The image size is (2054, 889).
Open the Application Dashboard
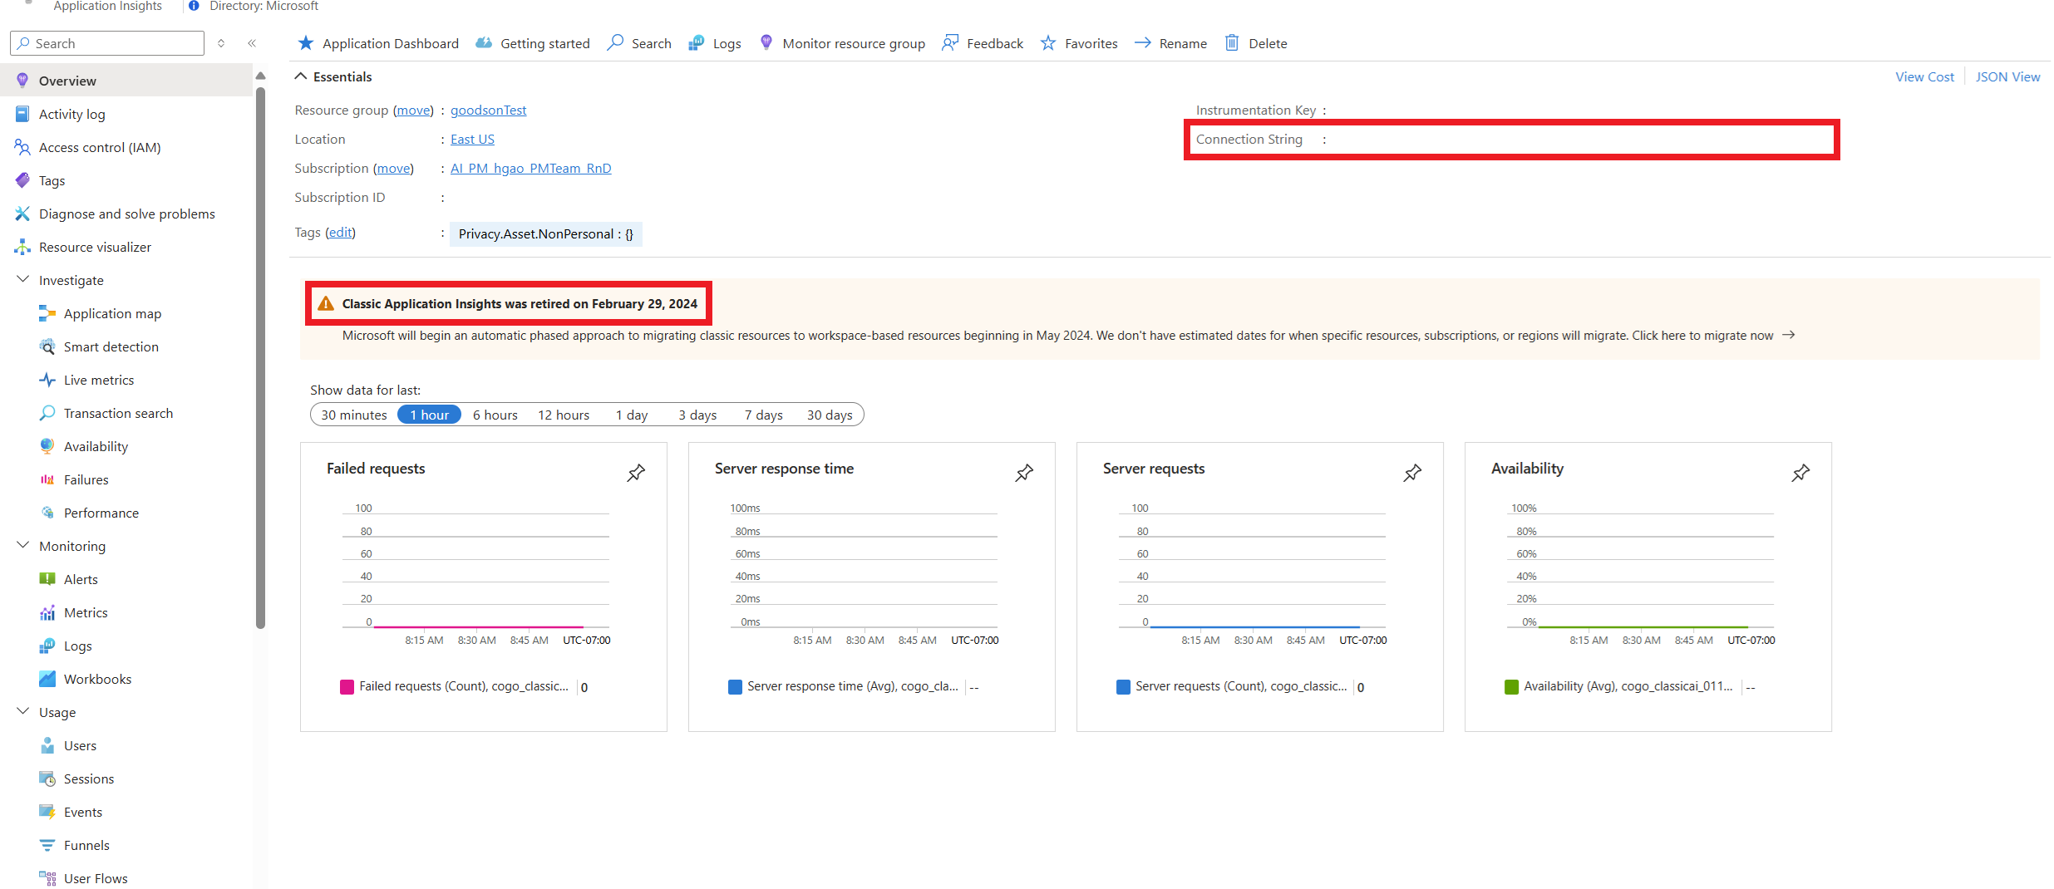(390, 43)
